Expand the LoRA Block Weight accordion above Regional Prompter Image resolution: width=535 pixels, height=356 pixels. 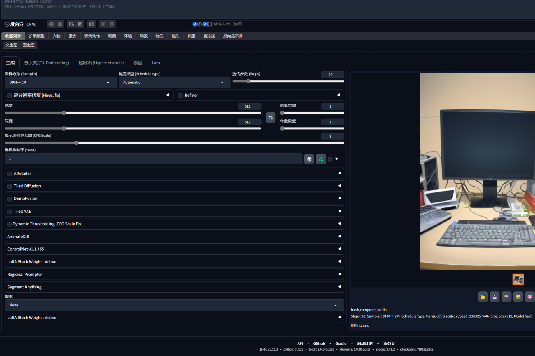(x=174, y=262)
